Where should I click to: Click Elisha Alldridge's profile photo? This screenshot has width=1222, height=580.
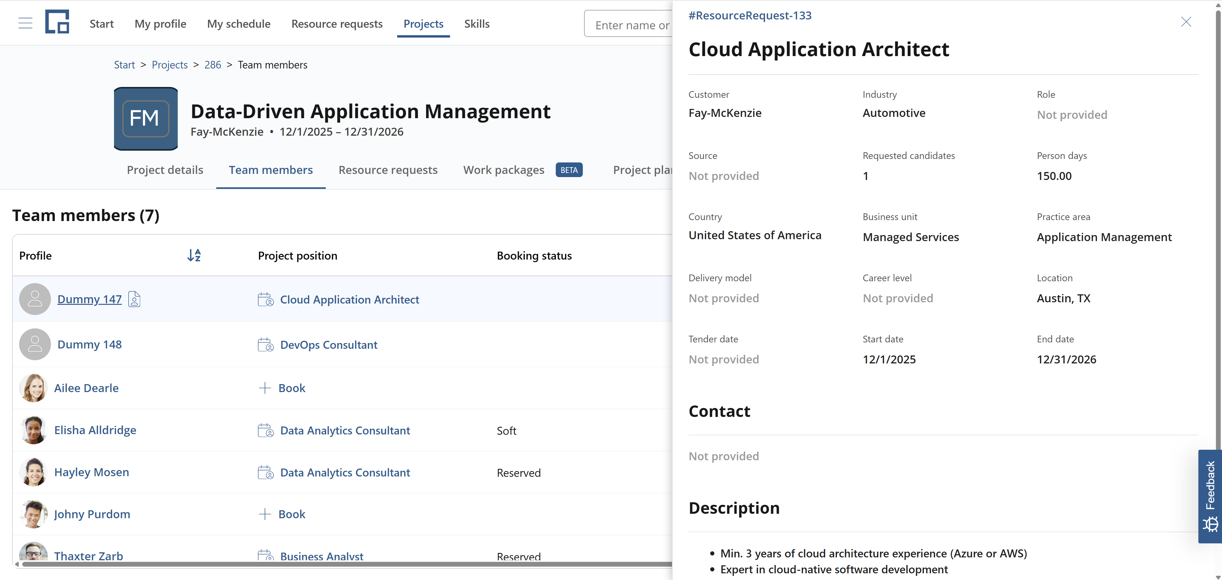(33, 430)
